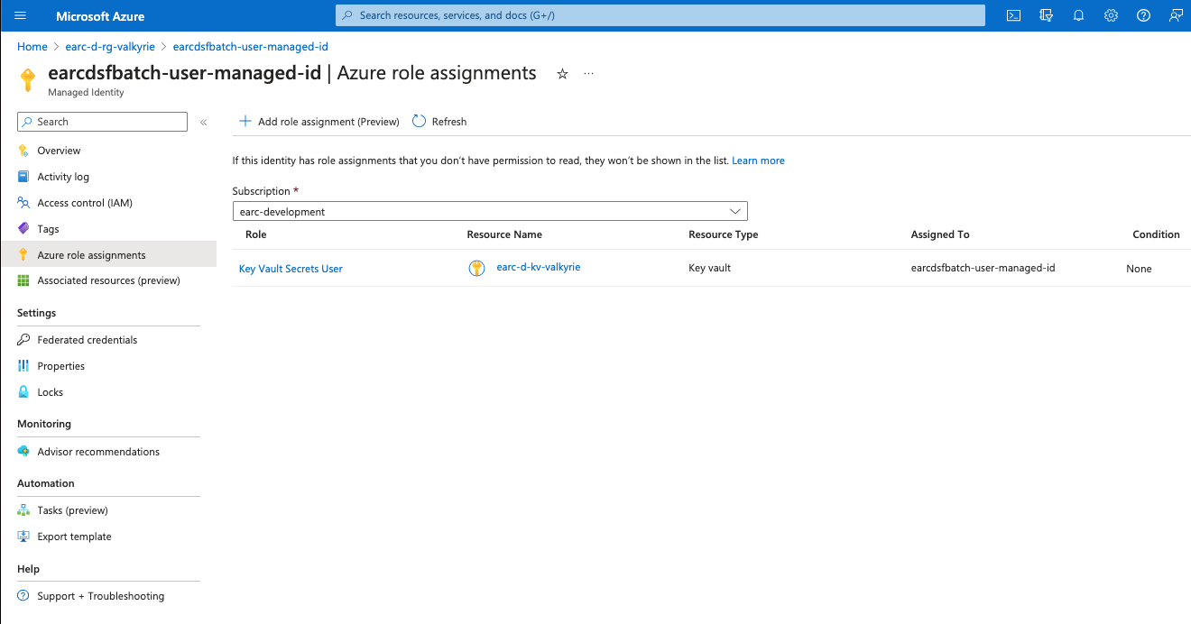Image resolution: width=1191 pixels, height=624 pixels.
Task: Go to Home breadcrumb link
Action: (32, 46)
